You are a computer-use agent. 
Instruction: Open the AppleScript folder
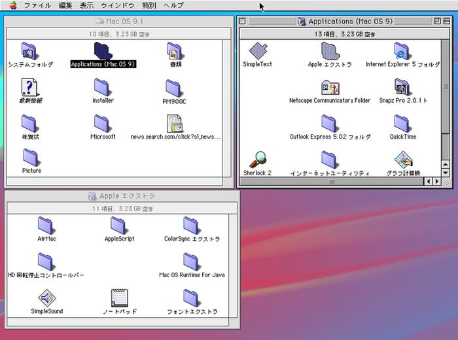[118, 226]
